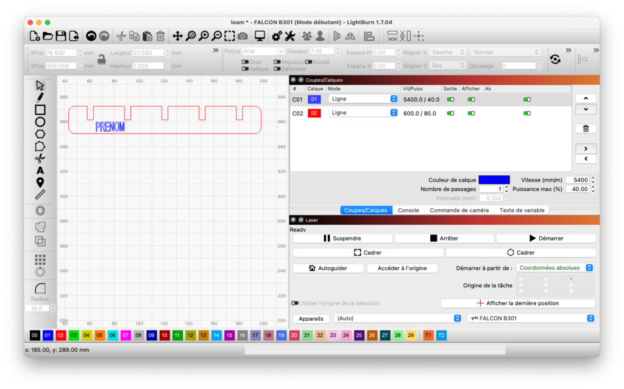Open the device settings gears icon
This screenshot has width=624, height=389.
275,36
